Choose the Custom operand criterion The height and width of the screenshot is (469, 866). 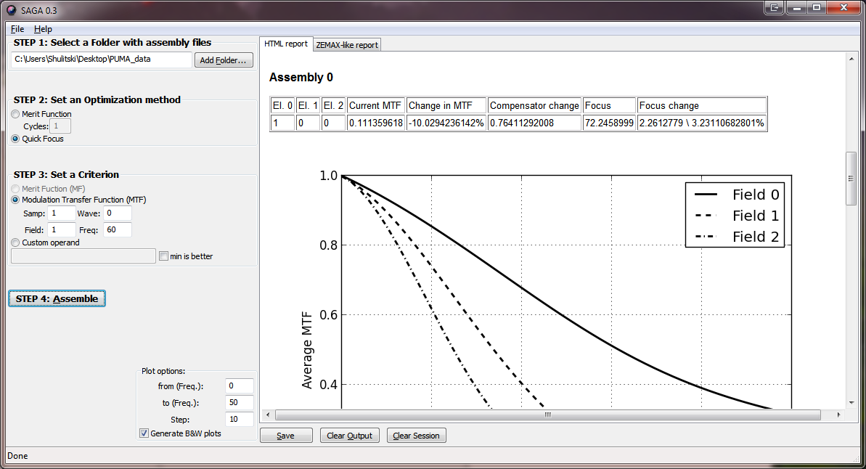click(15, 242)
